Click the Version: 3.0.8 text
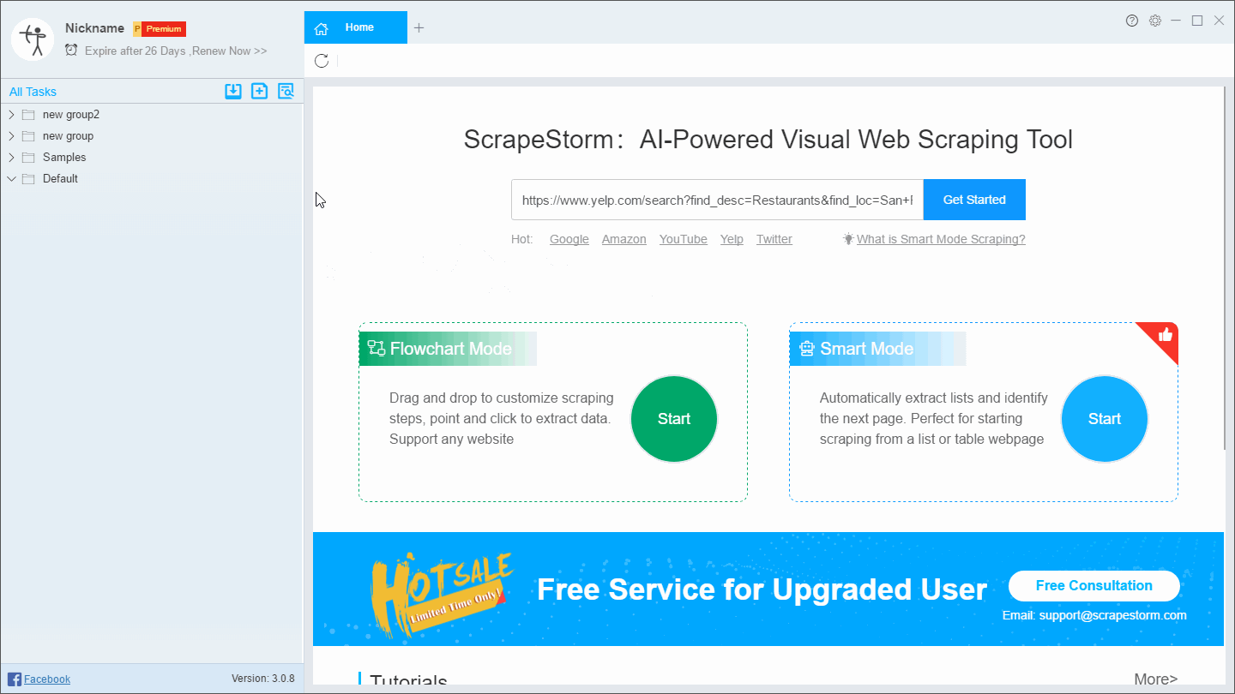Screen dimensions: 1235x694 tap(263, 679)
